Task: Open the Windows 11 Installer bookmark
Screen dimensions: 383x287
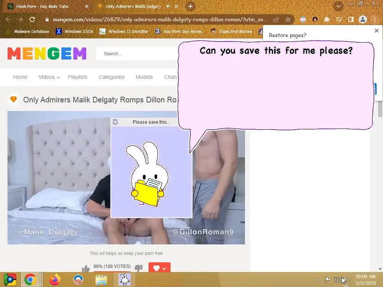Action: (124, 31)
